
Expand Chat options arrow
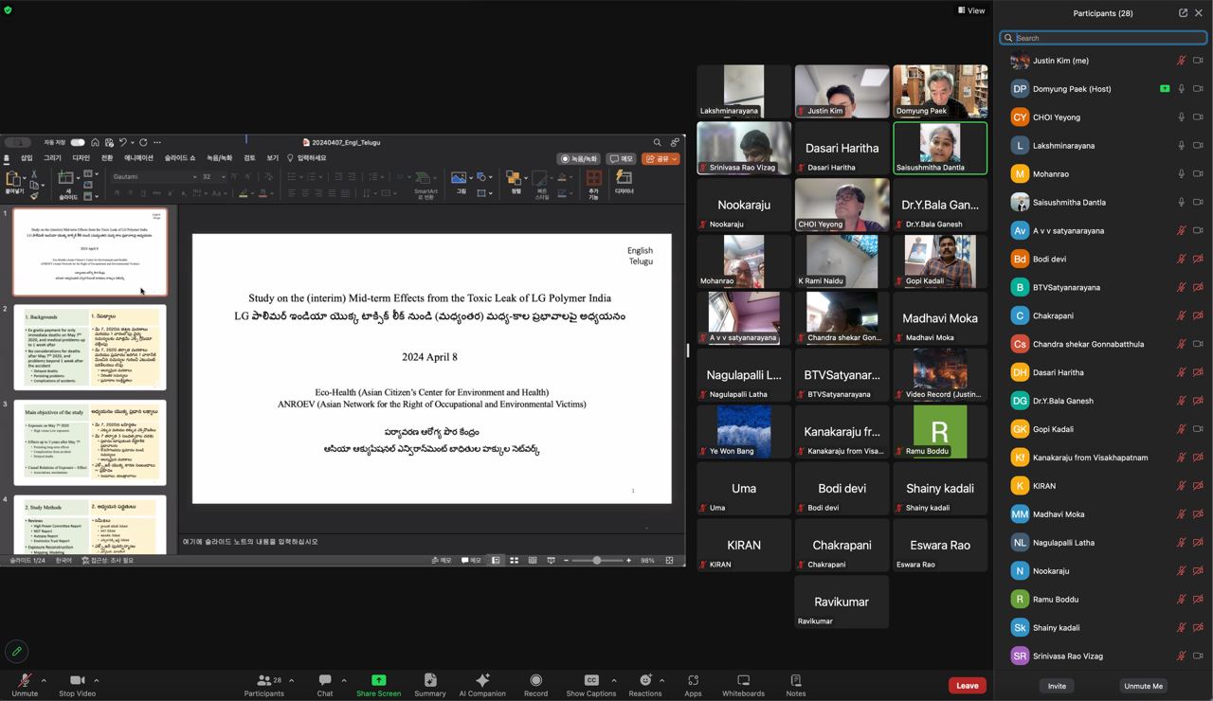pyautogui.click(x=344, y=680)
